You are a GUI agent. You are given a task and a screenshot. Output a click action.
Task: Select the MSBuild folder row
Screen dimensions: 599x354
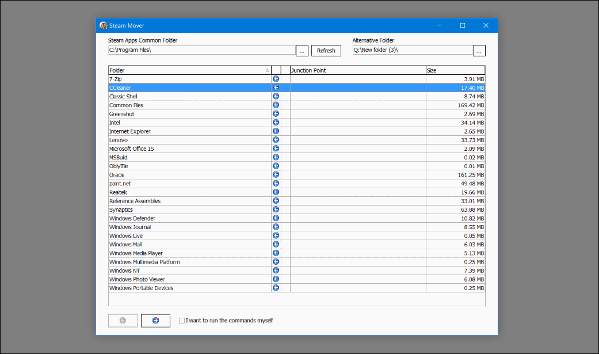pos(296,158)
